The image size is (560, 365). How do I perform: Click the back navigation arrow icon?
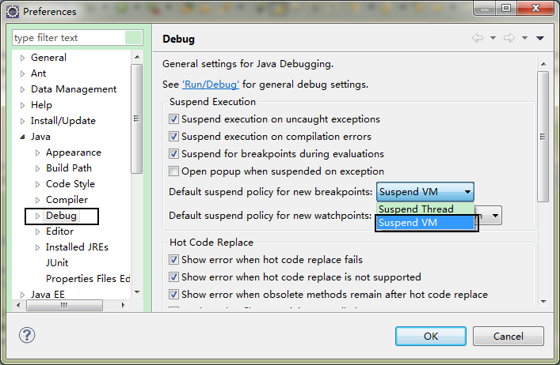(x=477, y=38)
